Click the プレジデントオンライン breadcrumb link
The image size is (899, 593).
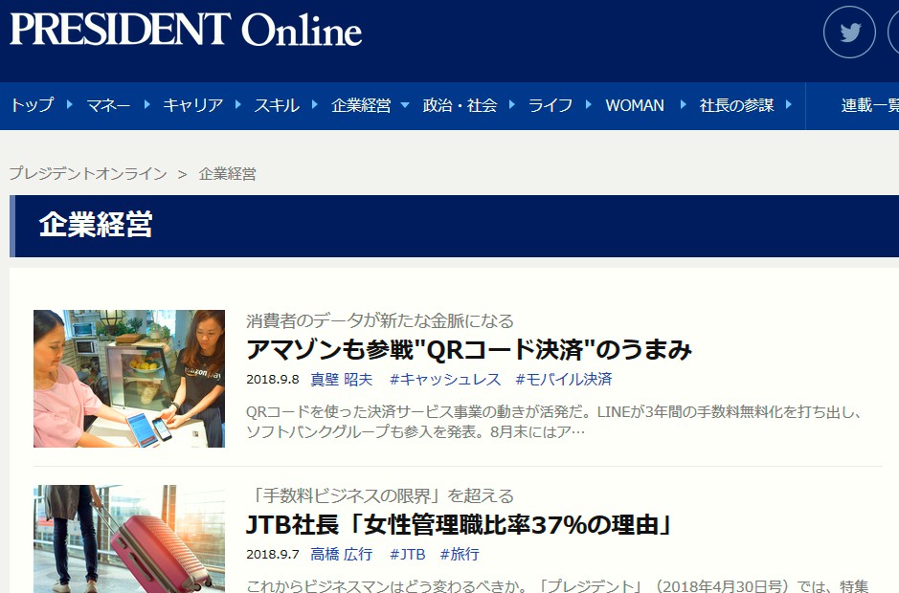[87, 173]
